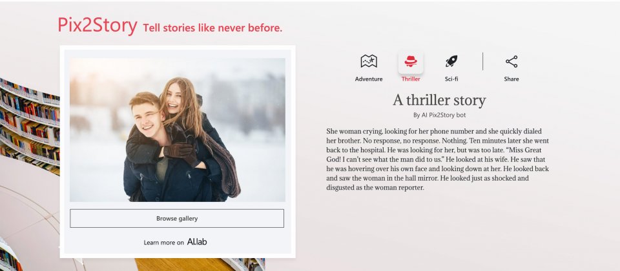The height and width of the screenshot is (271, 620).
Task: Click the 'A thriller story' heading
Action: 439,101
